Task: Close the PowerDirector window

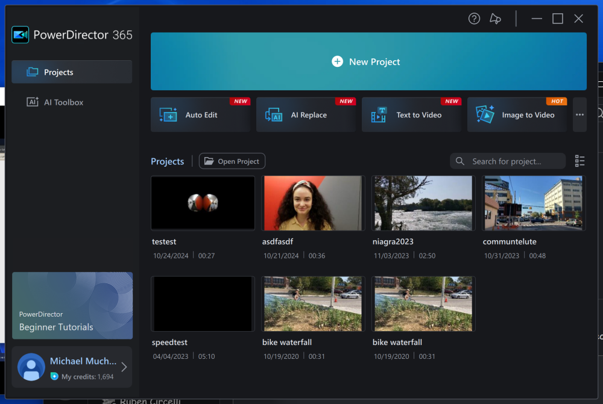Action: click(578, 19)
